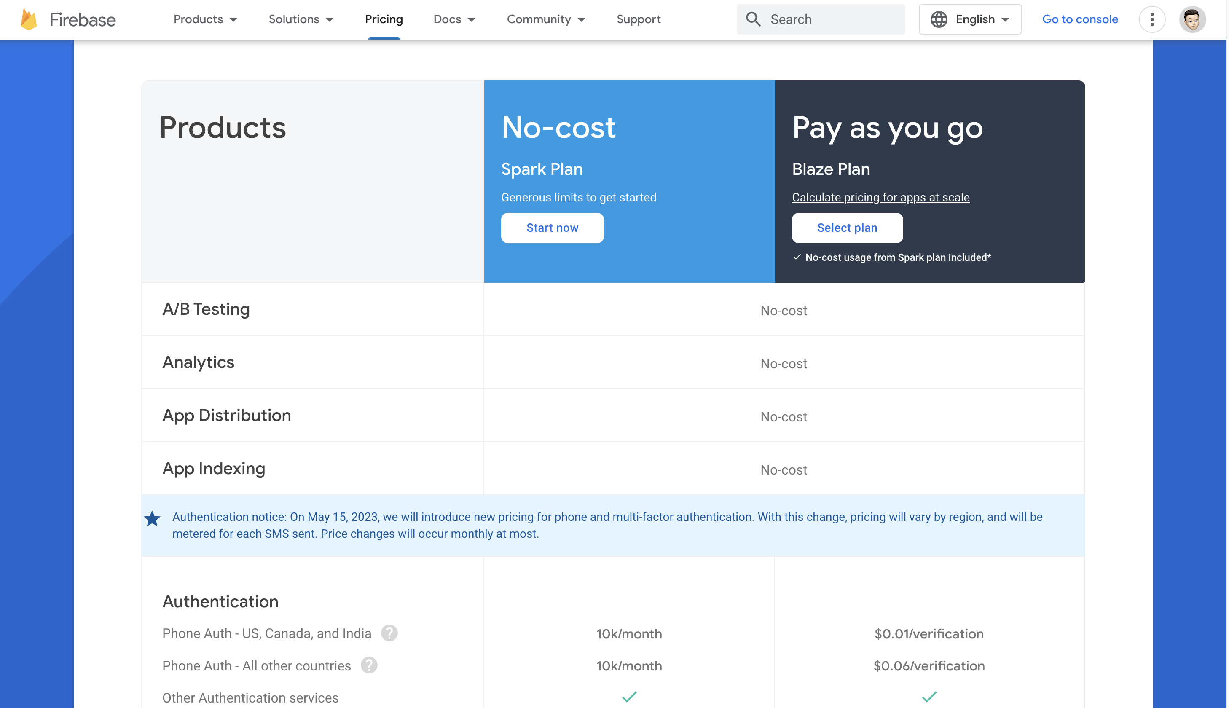The width and height of the screenshot is (1229, 708).
Task: Click the Select plan button
Action: [847, 228]
